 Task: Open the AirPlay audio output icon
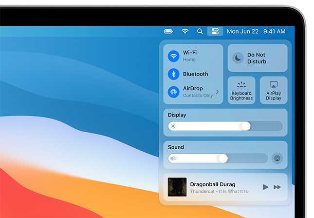[x=277, y=159]
